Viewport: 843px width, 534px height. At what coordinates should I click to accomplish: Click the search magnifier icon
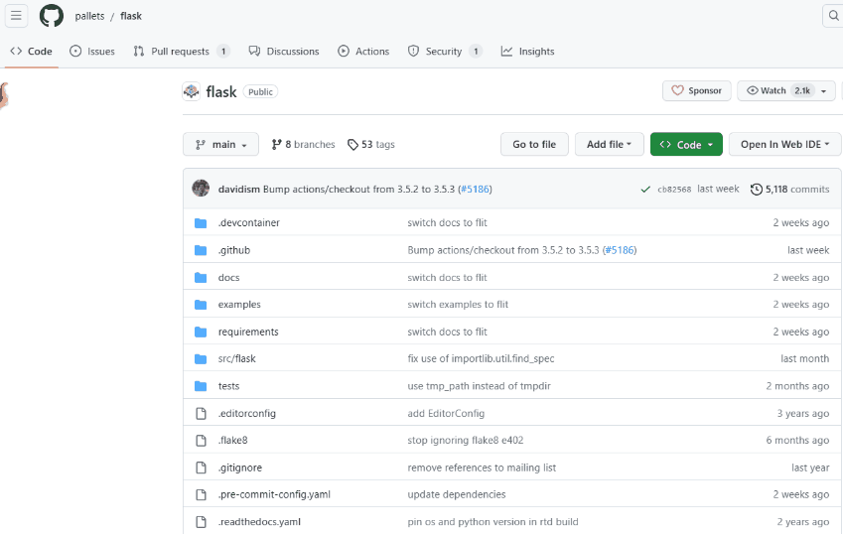[x=833, y=16]
